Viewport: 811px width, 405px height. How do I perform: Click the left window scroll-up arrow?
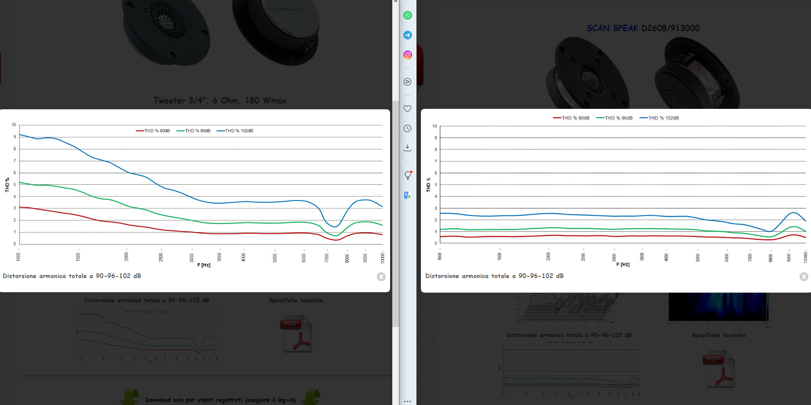[x=395, y=2]
